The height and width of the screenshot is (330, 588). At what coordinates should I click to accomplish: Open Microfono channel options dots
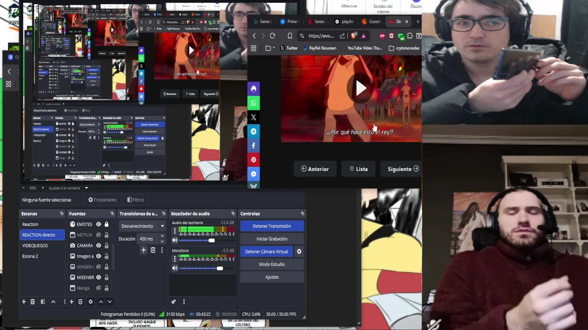click(x=175, y=259)
